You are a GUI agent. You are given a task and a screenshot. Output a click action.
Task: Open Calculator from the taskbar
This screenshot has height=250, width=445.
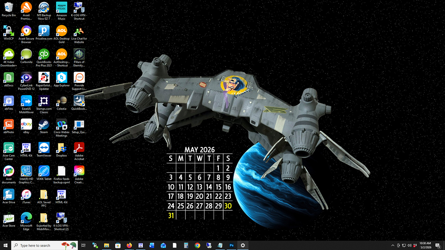pyautogui.click(x=186, y=245)
